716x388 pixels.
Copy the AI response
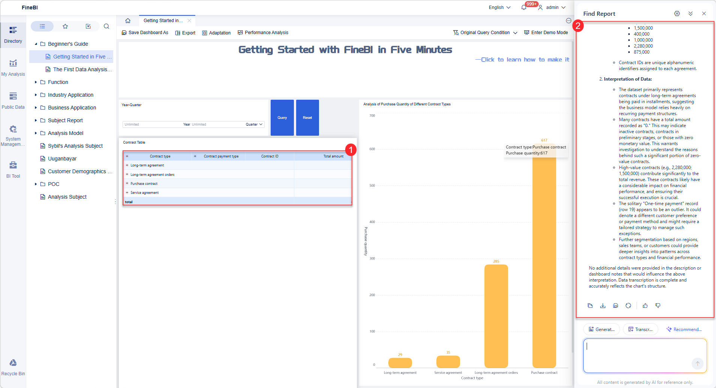(590, 306)
